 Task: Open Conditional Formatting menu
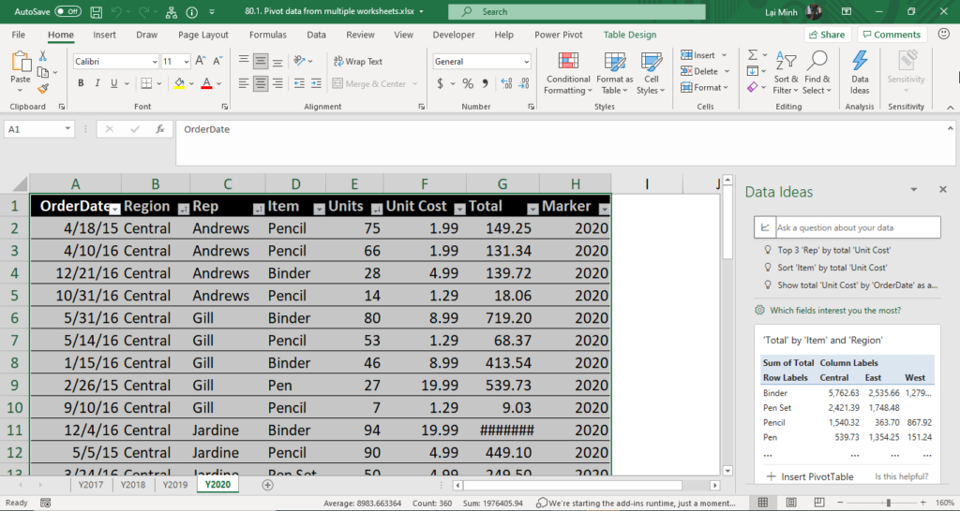[x=568, y=73]
